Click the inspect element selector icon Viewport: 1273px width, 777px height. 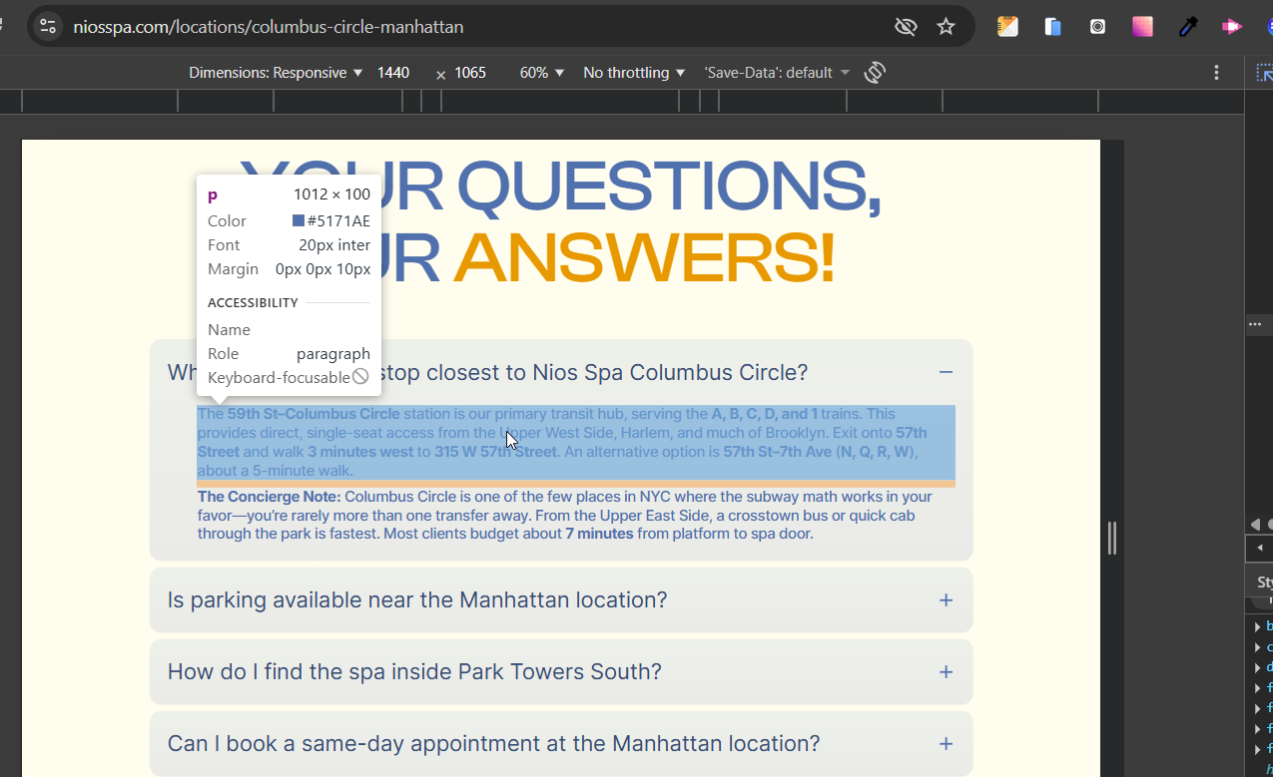tap(1264, 73)
